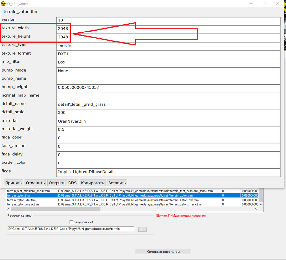The width and height of the screenshot is (286, 260).
Task: Click Отменить to cancel editing
Action: 35,183
